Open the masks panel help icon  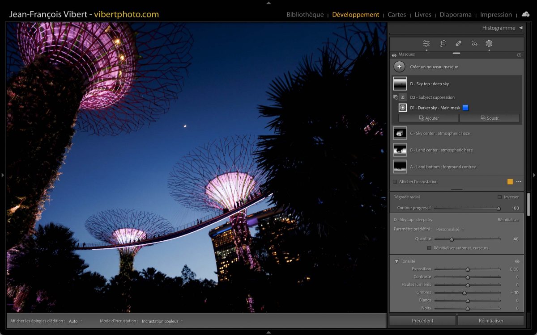coord(519,55)
